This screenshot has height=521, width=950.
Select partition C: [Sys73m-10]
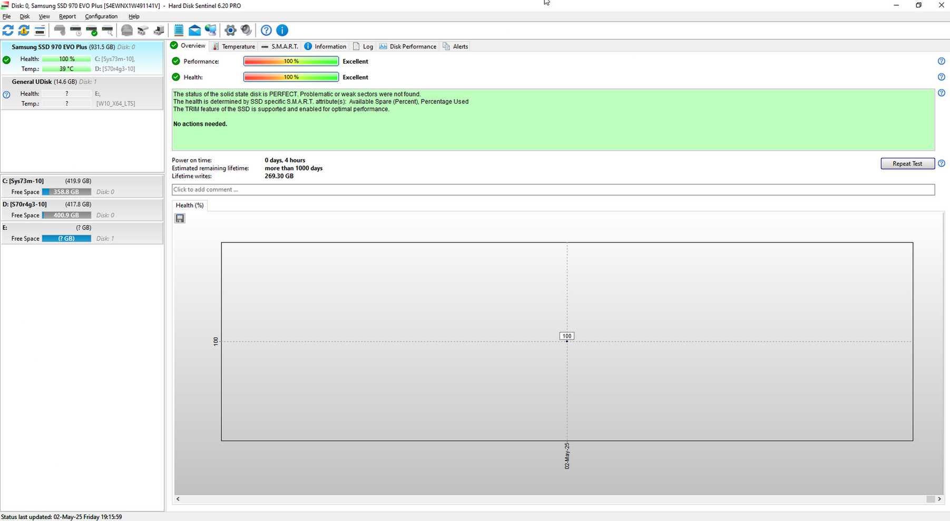(82, 186)
